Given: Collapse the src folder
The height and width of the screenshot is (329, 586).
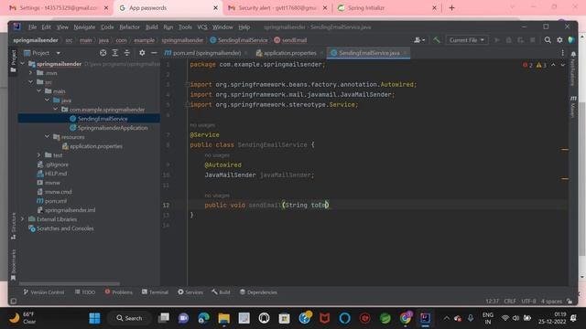Looking at the screenshot, I should point(31,82).
